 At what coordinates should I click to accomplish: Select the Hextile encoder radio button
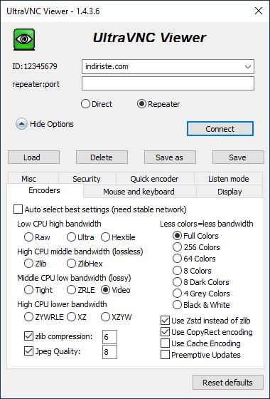[x=105, y=237]
